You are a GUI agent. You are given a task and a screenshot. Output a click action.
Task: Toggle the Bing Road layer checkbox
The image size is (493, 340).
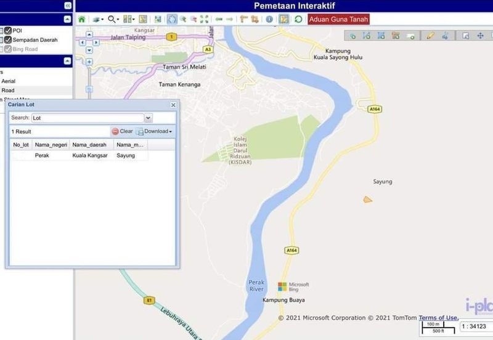[8, 49]
